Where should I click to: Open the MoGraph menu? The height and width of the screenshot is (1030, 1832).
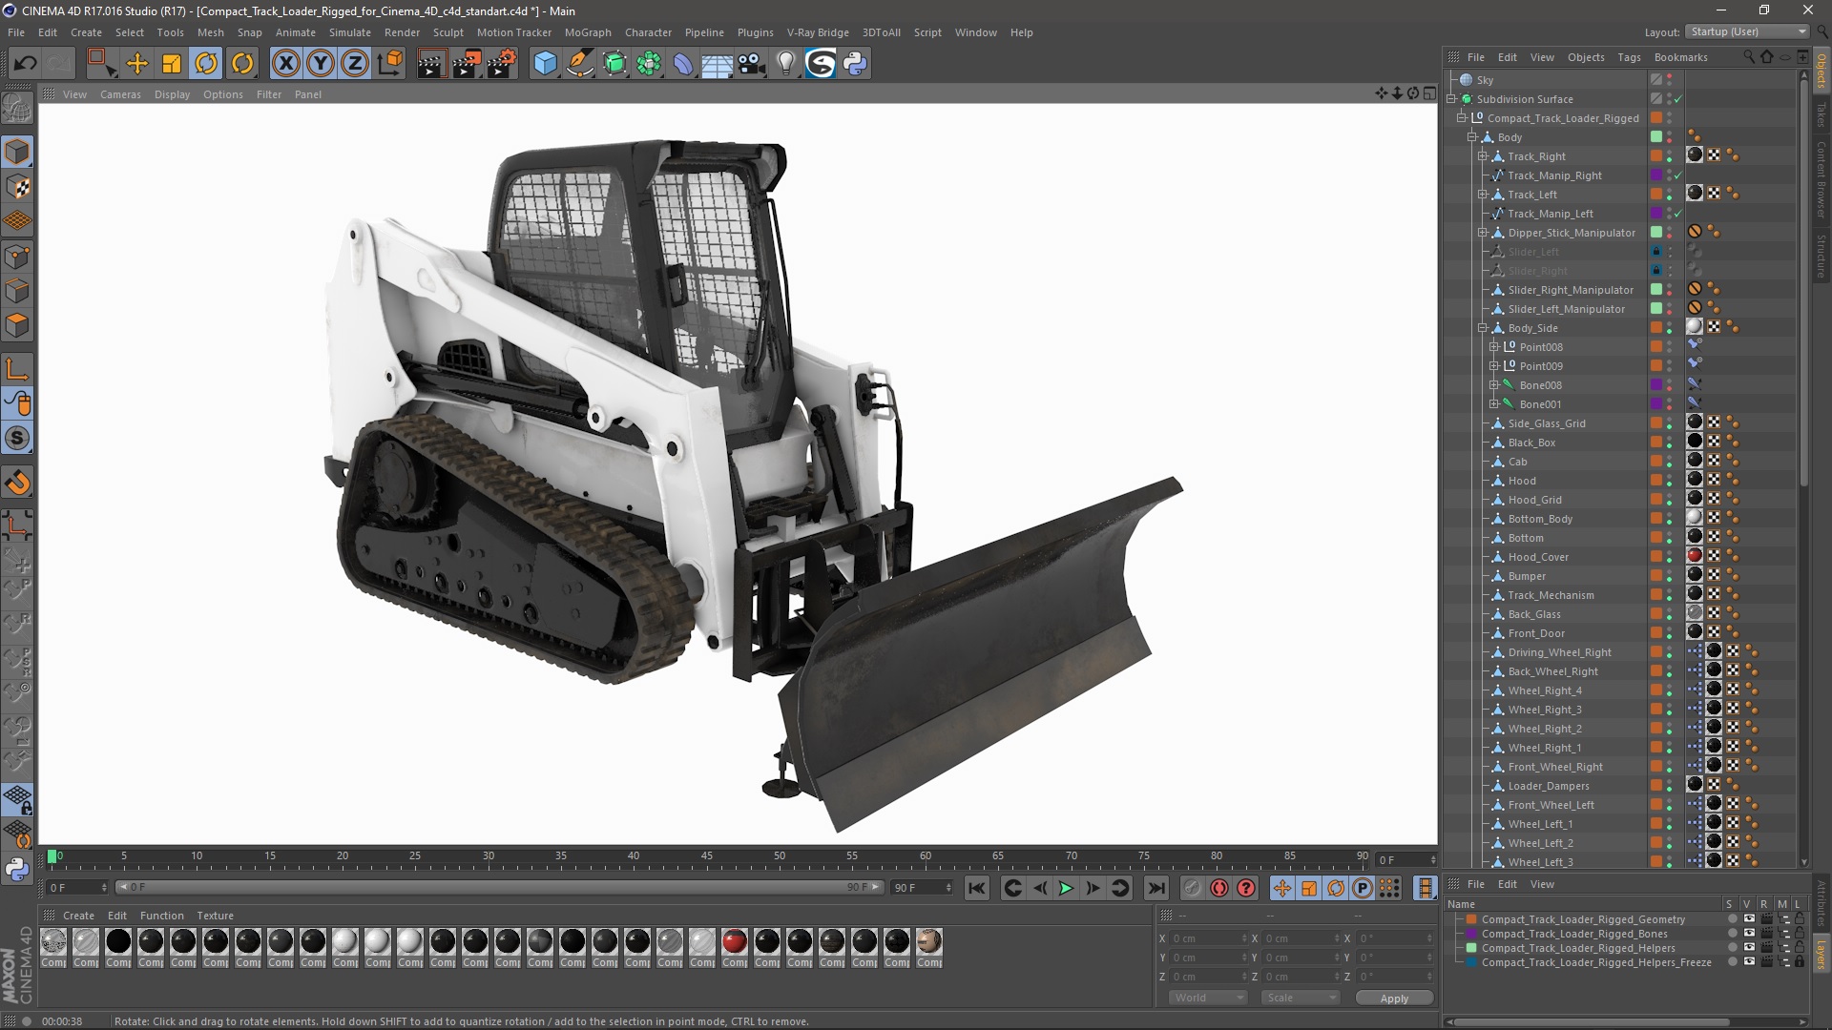(x=588, y=32)
